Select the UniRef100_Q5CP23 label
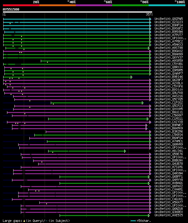This screenshot has width=188, height=223. [x=169, y=106]
